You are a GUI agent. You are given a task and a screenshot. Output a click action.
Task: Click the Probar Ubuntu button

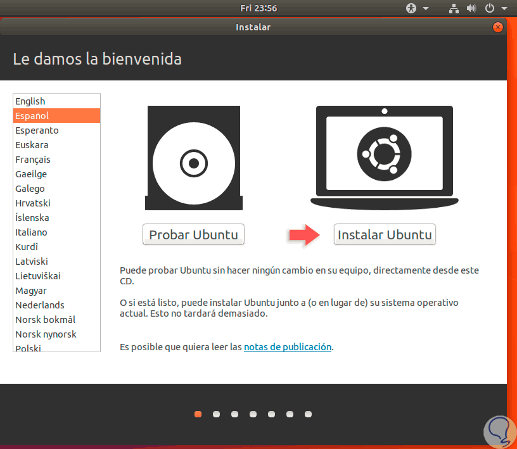pos(193,234)
